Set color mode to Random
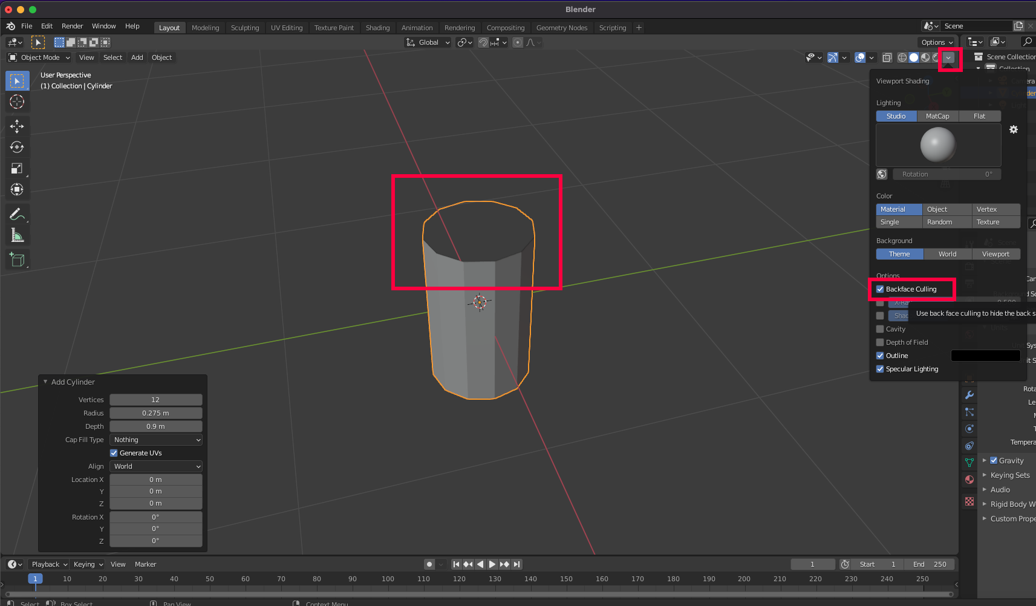The width and height of the screenshot is (1036, 606). (x=947, y=222)
